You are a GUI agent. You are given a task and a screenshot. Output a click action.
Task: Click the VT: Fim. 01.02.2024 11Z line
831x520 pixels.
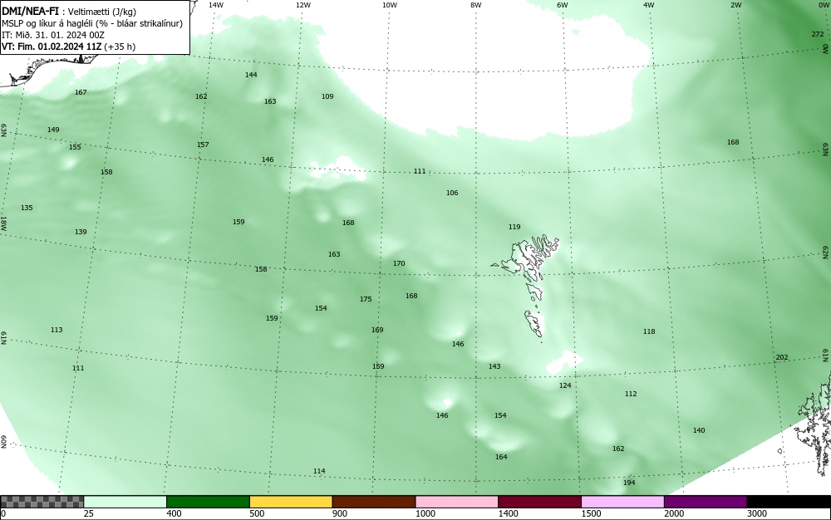tap(68, 47)
